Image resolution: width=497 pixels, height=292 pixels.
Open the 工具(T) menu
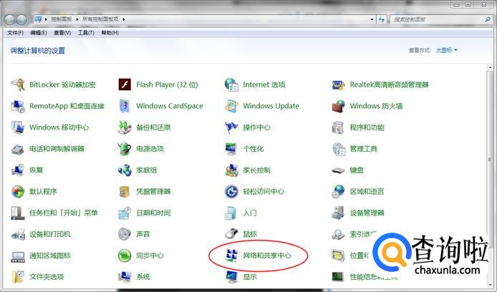pyautogui.click(x=86, y=33)
